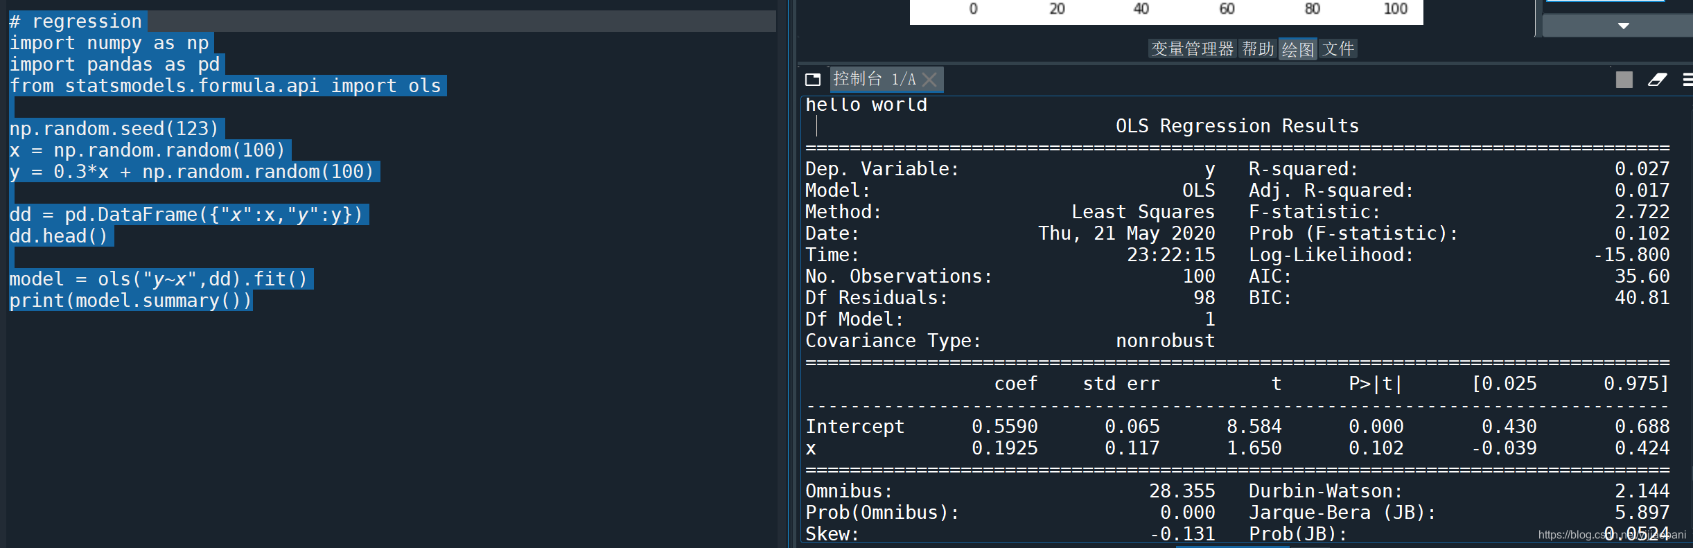
Task: Click the x lower bound -0.039
Action: [1504, 448]
